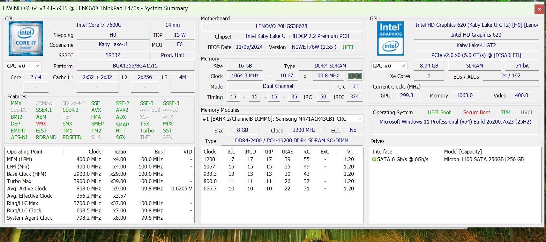Click the Intel Core i7-7600U name field
The height and width of the screenshot is (242, 546).
(99, 25)
